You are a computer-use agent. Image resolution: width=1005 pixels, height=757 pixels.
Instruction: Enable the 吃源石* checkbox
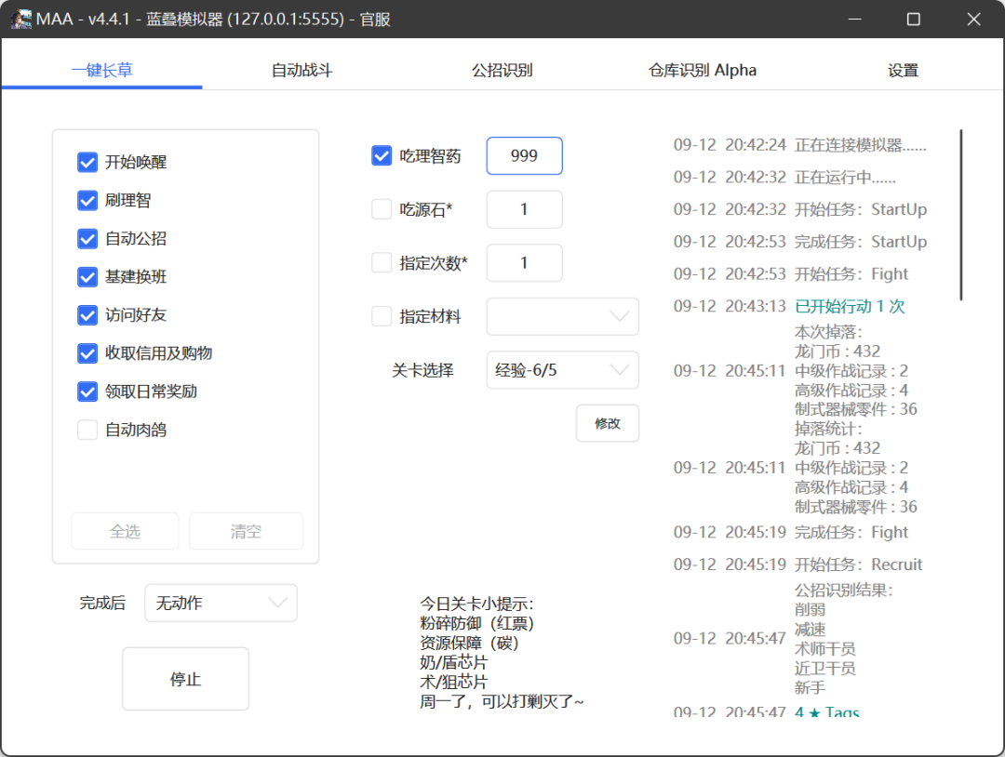[382, 209]
